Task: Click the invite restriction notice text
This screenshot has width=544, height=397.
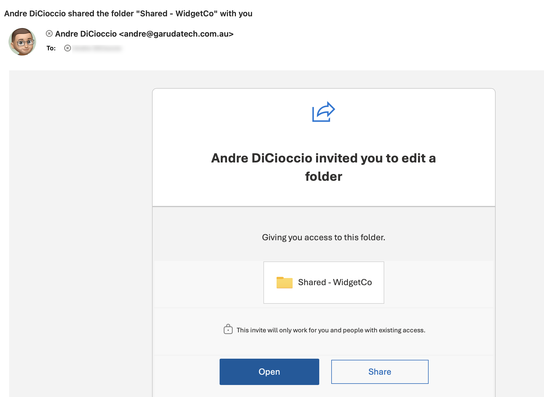Action: [x=331, y=330]
